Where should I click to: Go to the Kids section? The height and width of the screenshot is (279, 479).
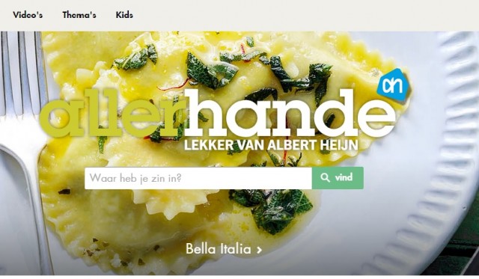(x=124, y=15)
